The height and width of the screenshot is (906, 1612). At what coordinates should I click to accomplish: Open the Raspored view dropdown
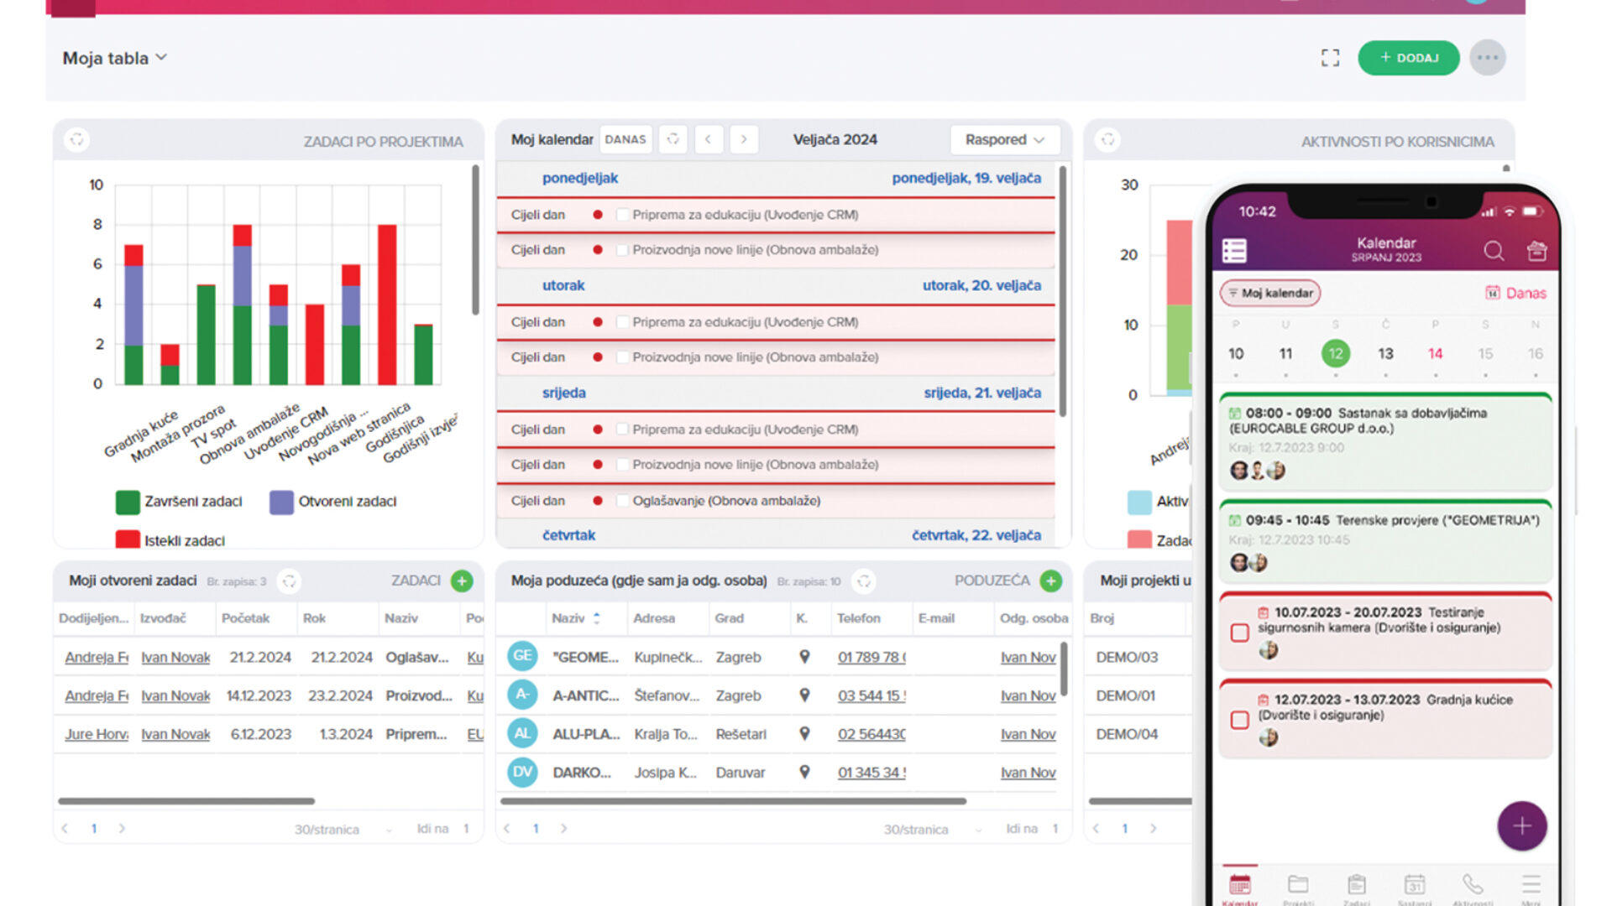(x=1004, y=139)
